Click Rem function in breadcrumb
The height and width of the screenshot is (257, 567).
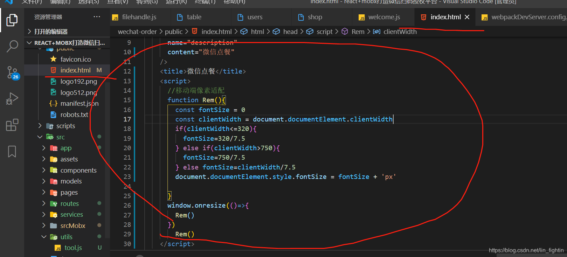(x=358, y=32)
